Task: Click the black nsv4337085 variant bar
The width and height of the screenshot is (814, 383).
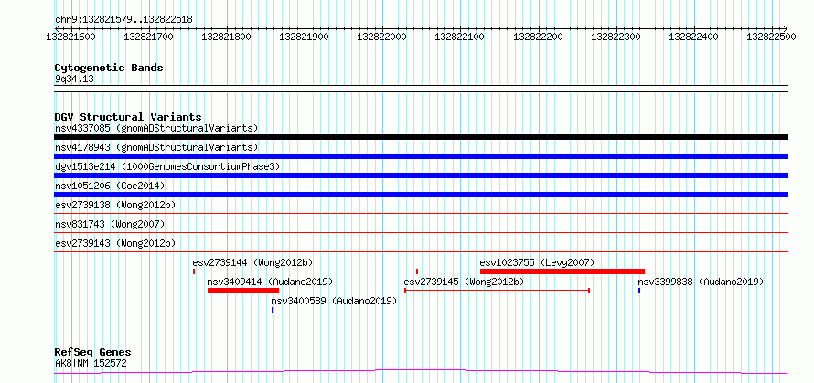Action: click(421, 137)
